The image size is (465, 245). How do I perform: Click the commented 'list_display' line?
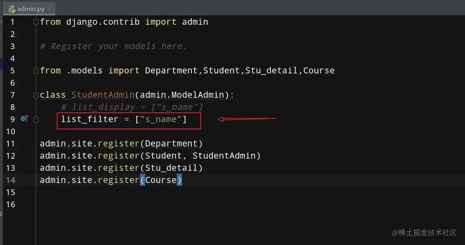point(132,107)
